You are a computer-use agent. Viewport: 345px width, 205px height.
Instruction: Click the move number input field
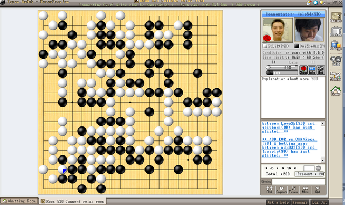point(309,168)
